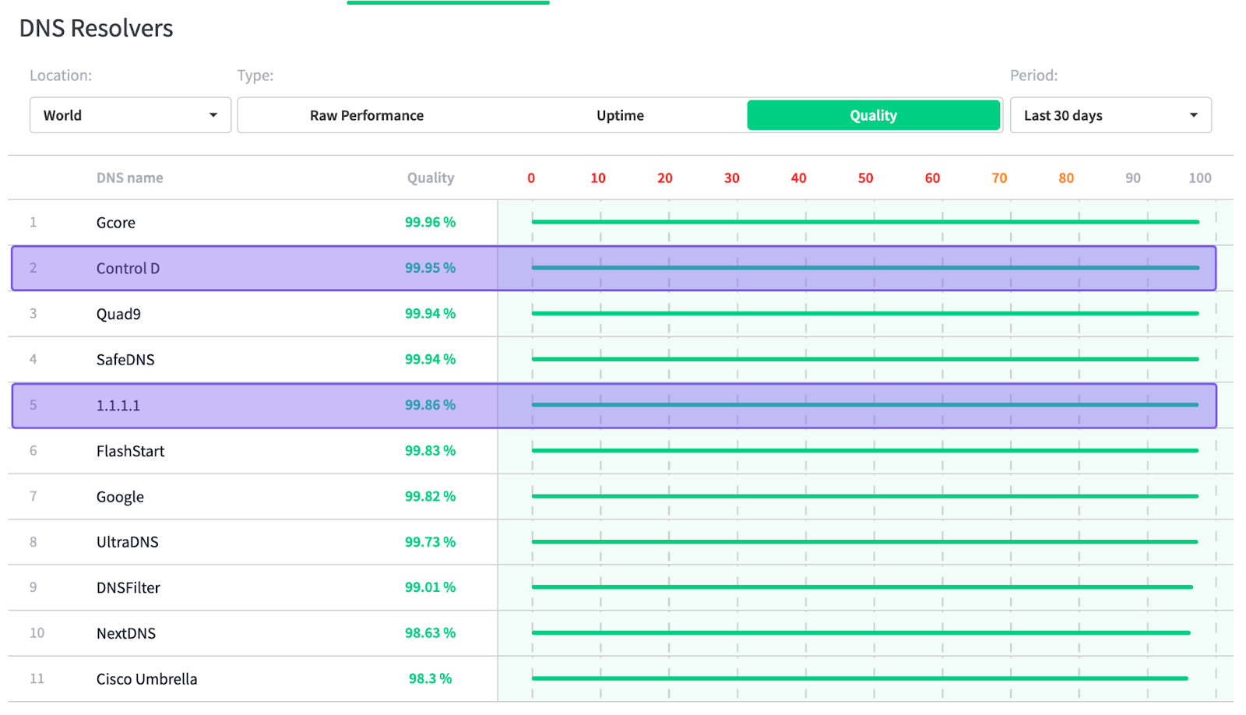This screenshot has width=1246, height=715.
Task: Select the Google resolver name
Action: [x=120, y=497]
